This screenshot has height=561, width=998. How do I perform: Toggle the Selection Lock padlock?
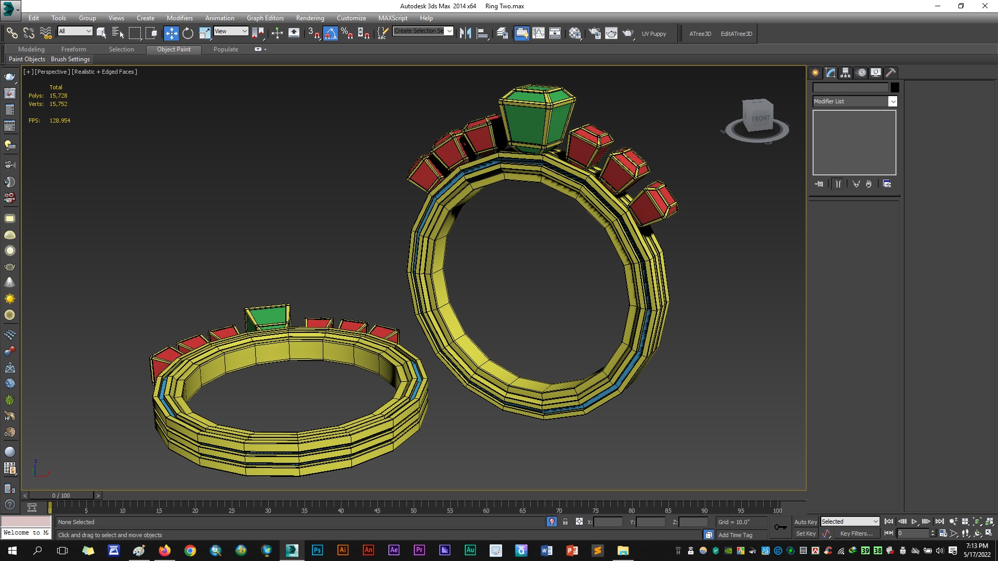[x=565, y=522]
